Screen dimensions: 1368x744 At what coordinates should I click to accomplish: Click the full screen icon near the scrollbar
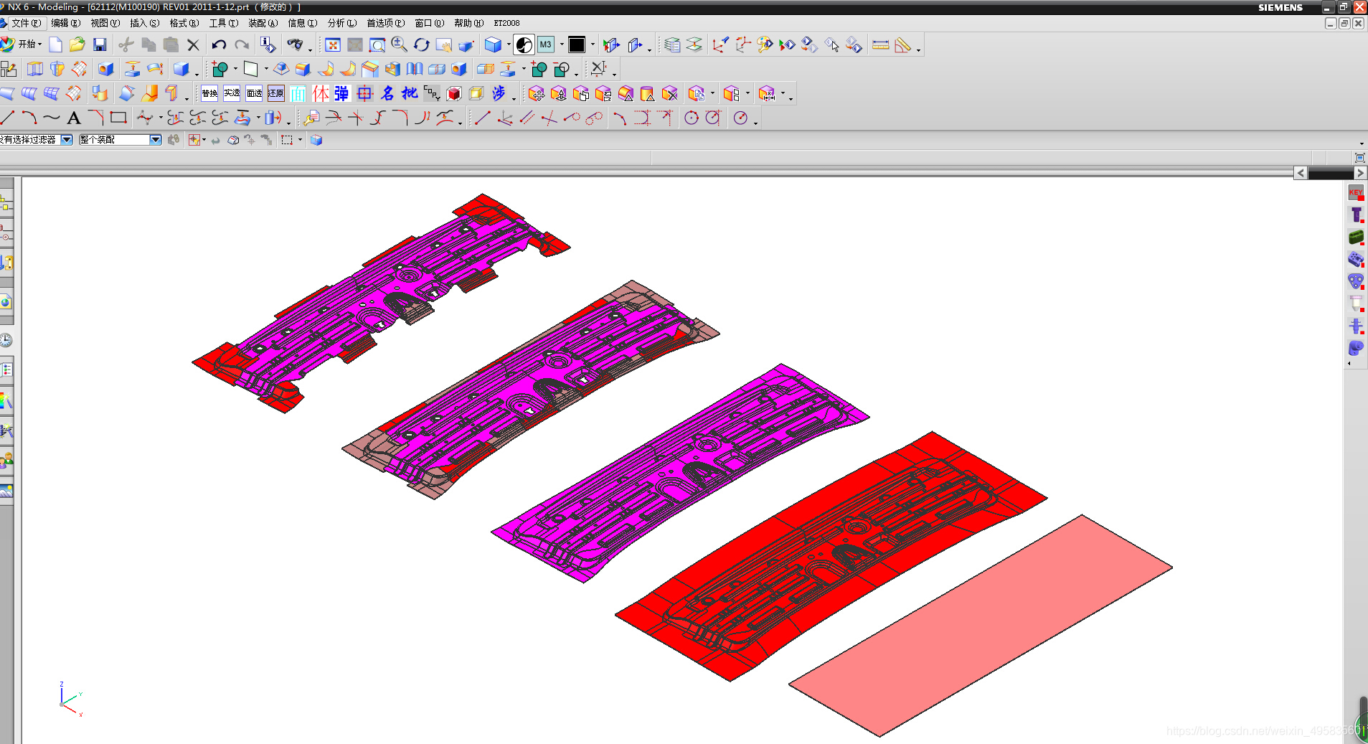1359,157
